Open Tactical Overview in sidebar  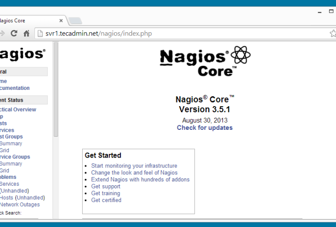pyautogui.click(x=18, y=109)
